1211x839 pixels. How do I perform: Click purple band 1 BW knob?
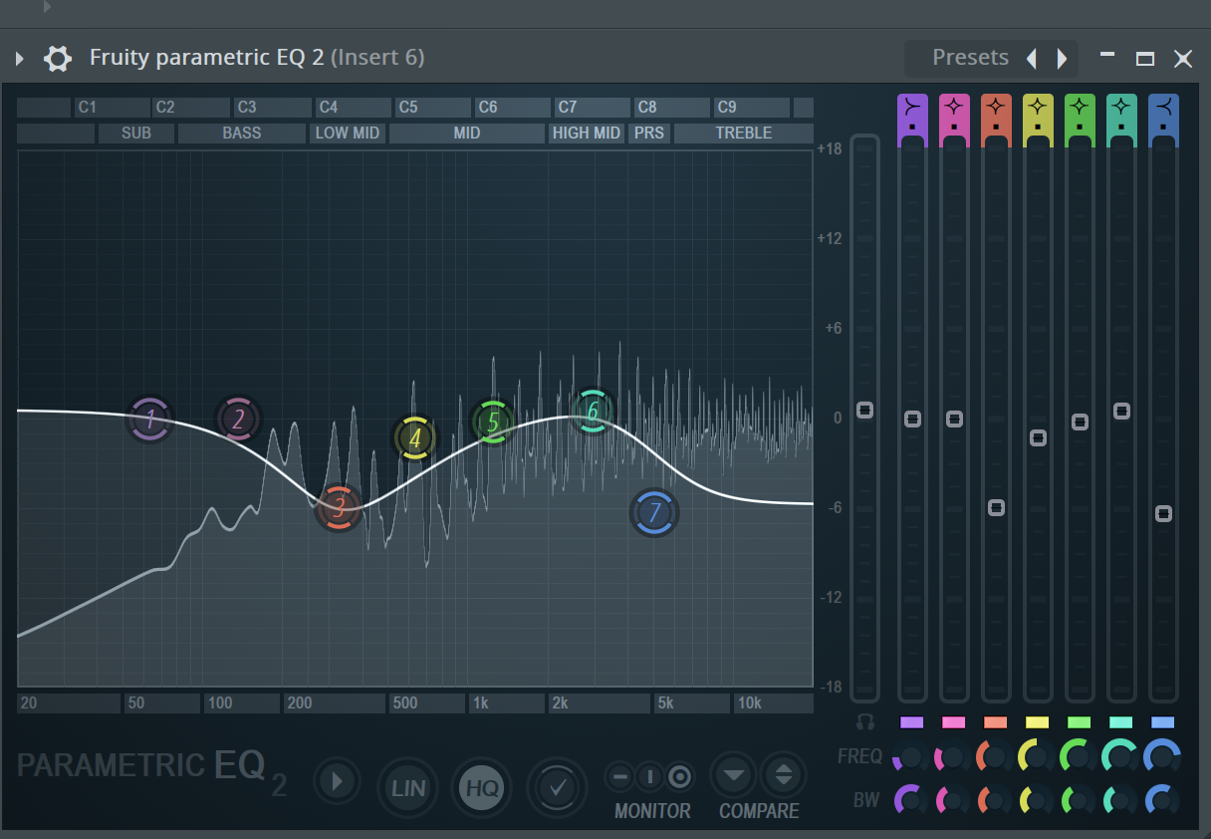(910, 799)
